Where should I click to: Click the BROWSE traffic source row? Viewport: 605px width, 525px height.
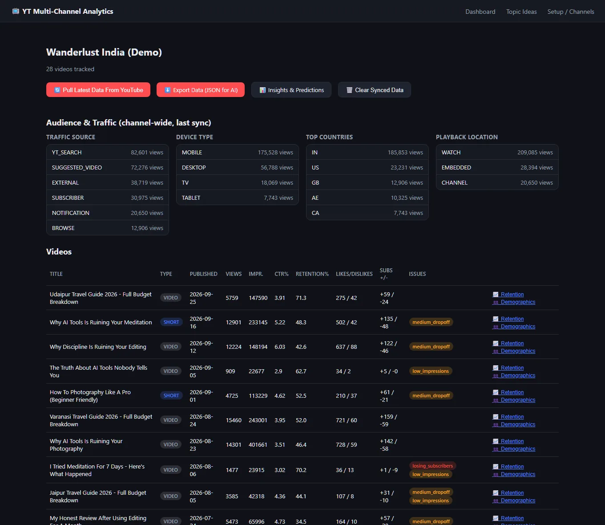click(108, 228)
